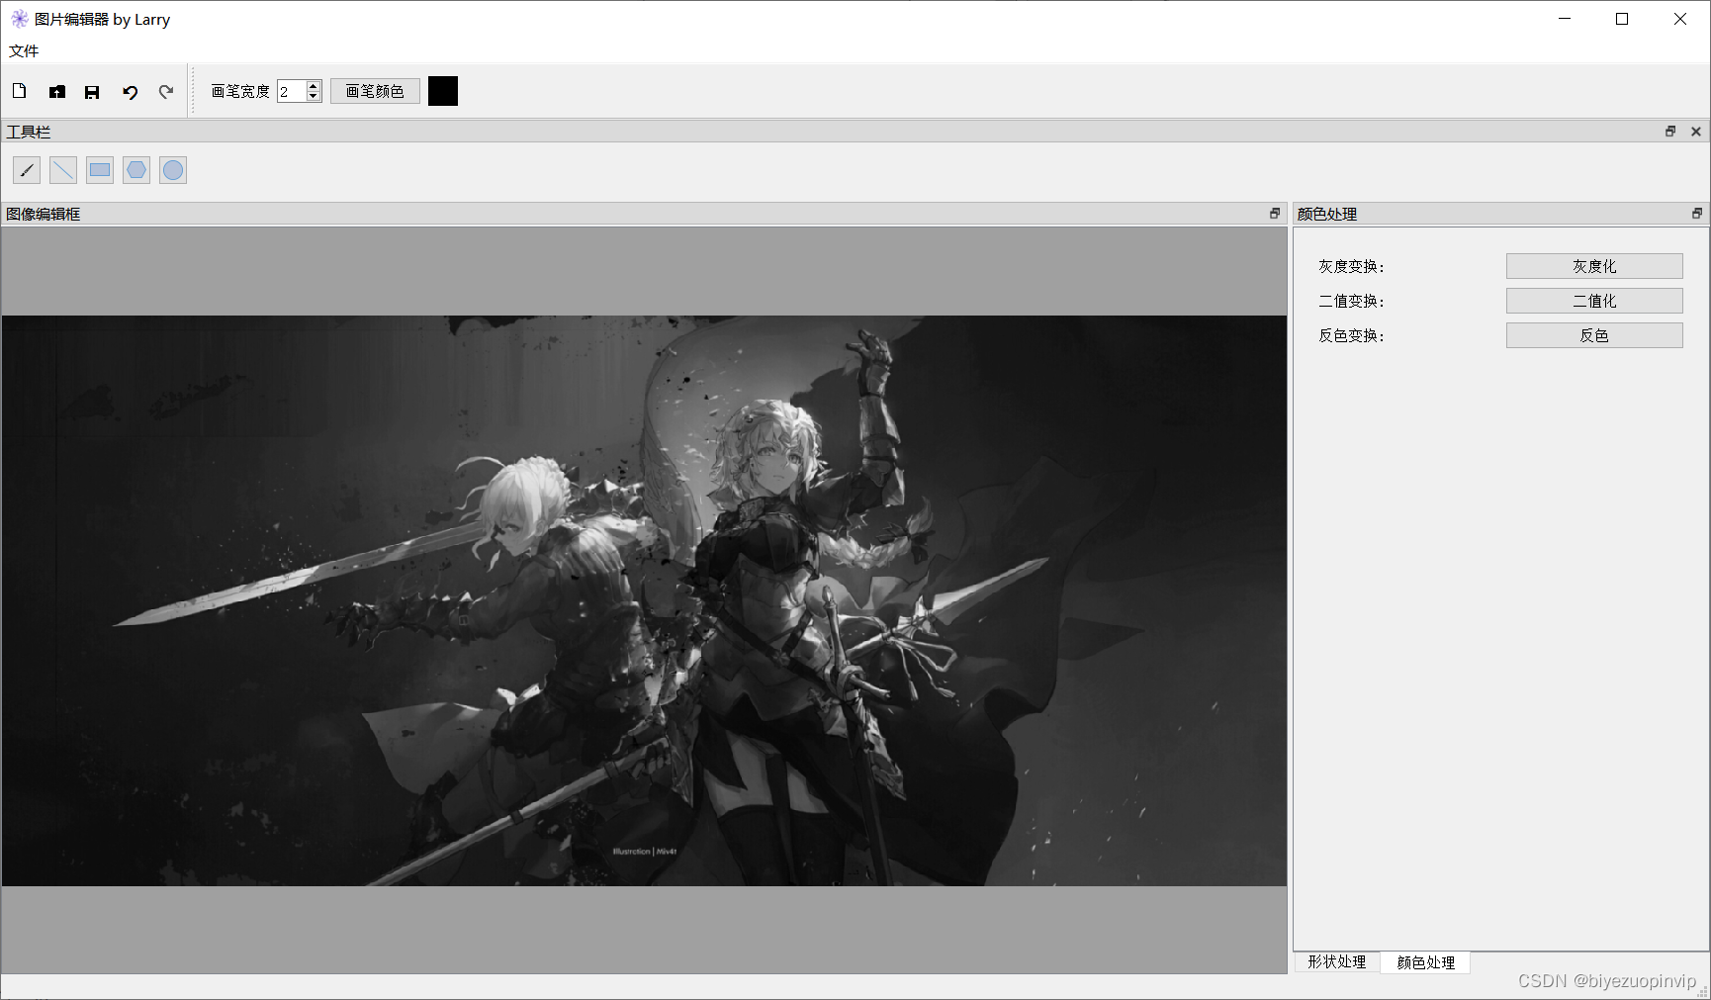Click the 二值变换 label

(1352, 301)
